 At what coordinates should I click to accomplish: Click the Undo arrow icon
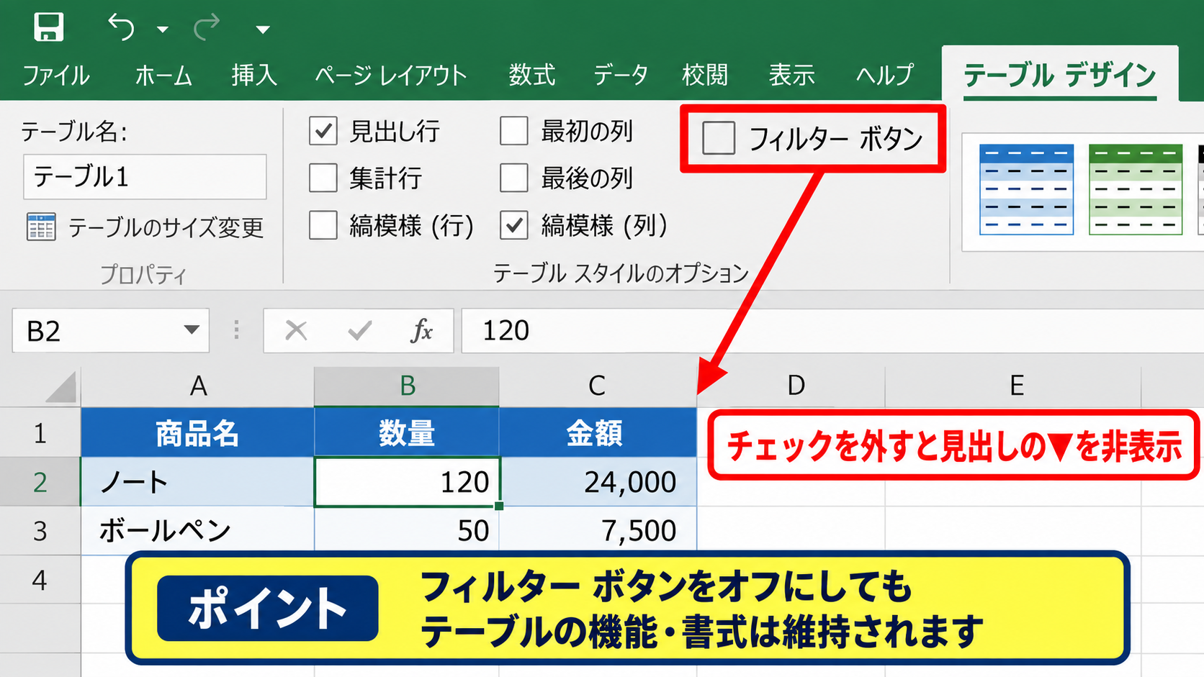click(121, 27)
